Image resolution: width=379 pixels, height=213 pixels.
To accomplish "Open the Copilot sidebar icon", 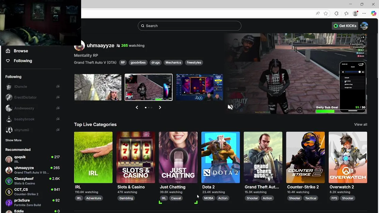I will click(x=373, y=13).
